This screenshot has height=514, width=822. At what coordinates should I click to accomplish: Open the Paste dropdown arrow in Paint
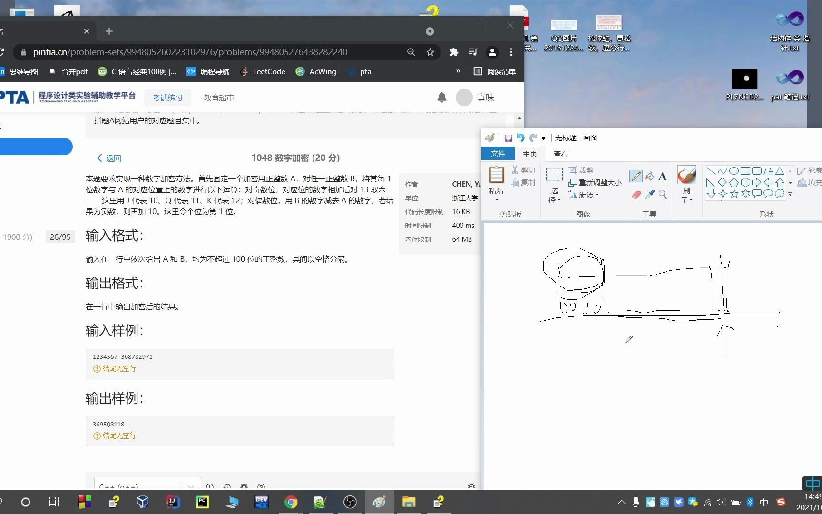click(496, 200)
